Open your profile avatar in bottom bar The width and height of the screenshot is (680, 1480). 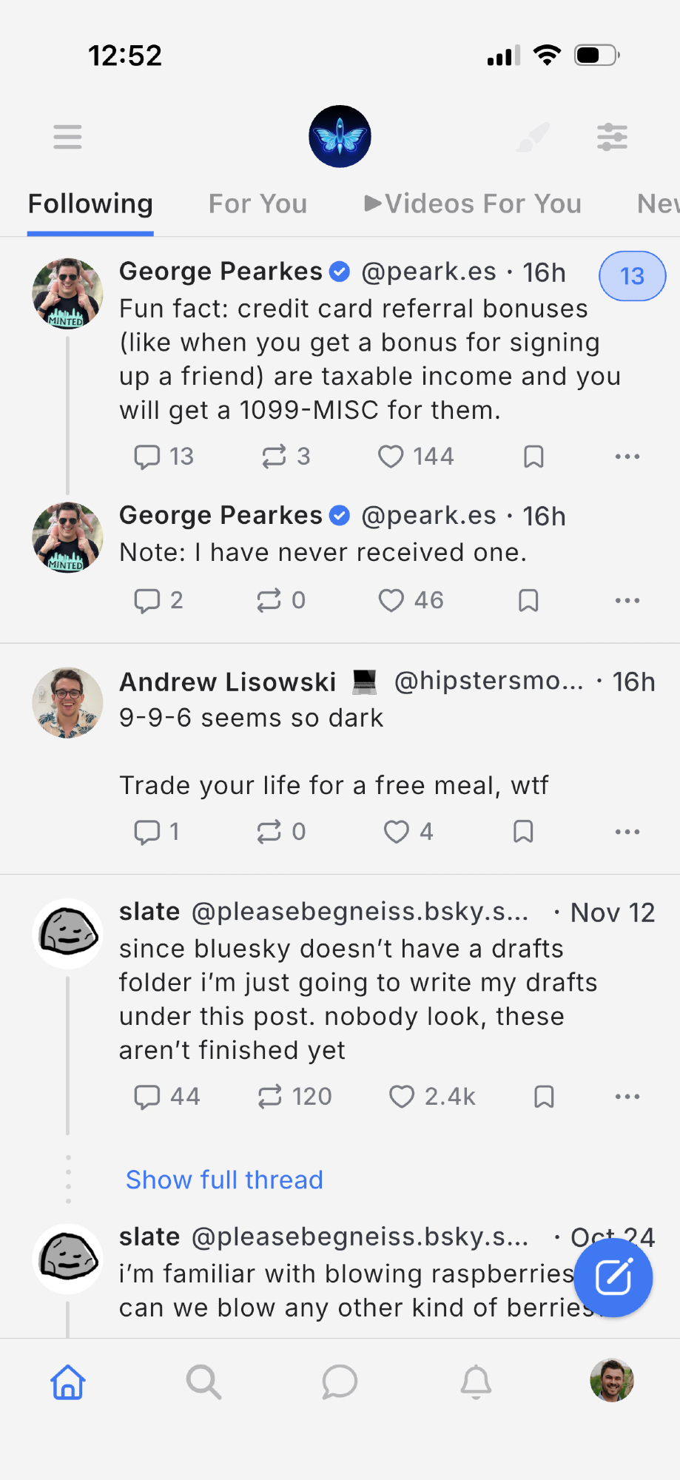[612, 1381]
